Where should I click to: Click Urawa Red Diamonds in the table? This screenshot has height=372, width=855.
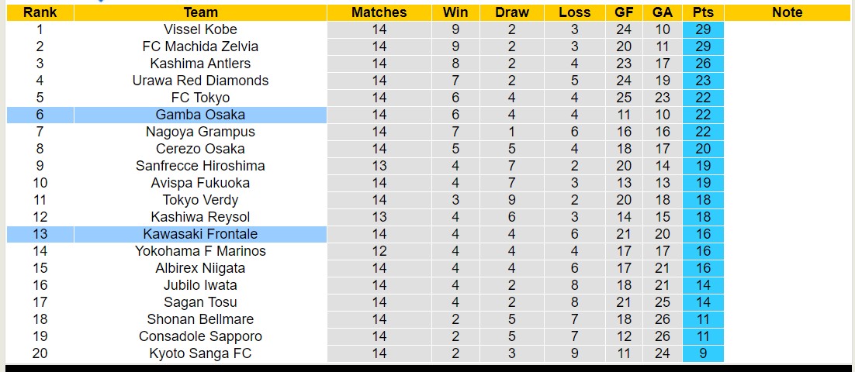tap(200, 81)
